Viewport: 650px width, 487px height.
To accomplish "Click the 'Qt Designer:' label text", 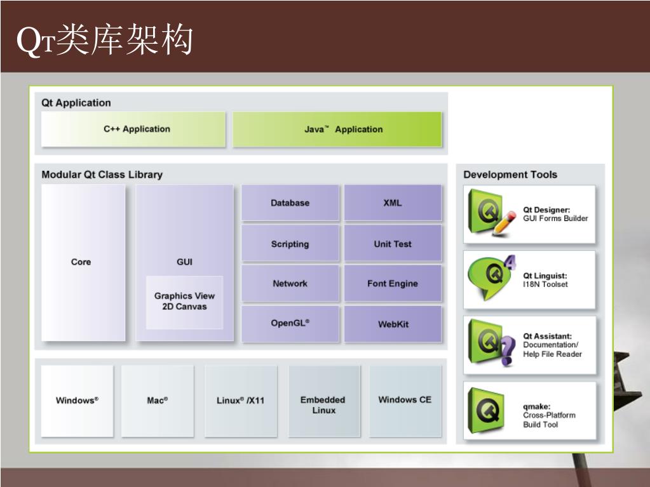I will click(x=546, y=210).
